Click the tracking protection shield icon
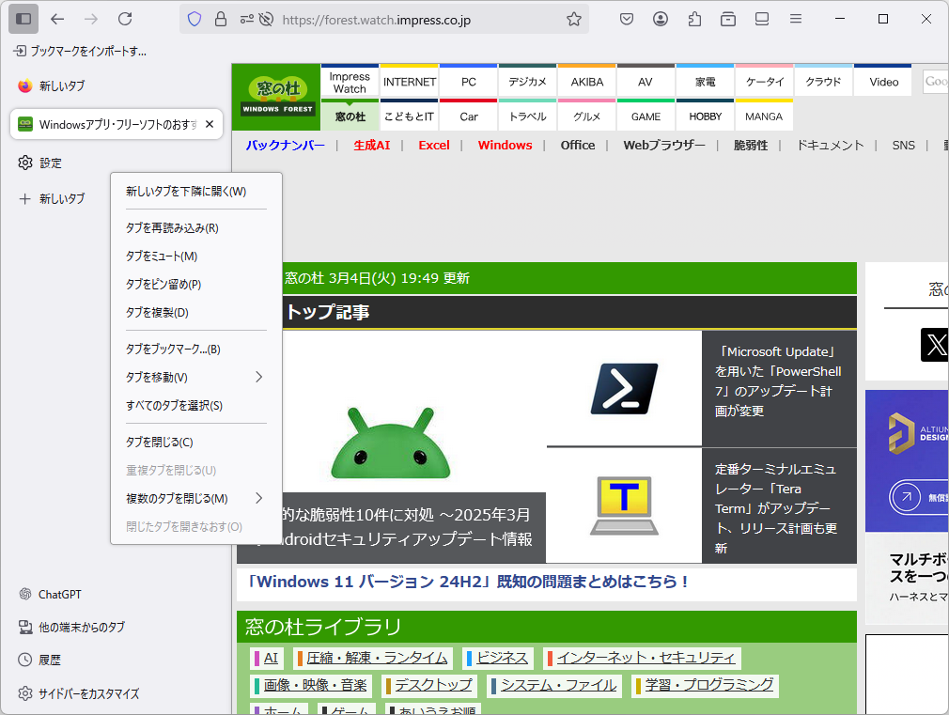Image resolution: width=949 pixels, height=715 pixels. point(195,19)
